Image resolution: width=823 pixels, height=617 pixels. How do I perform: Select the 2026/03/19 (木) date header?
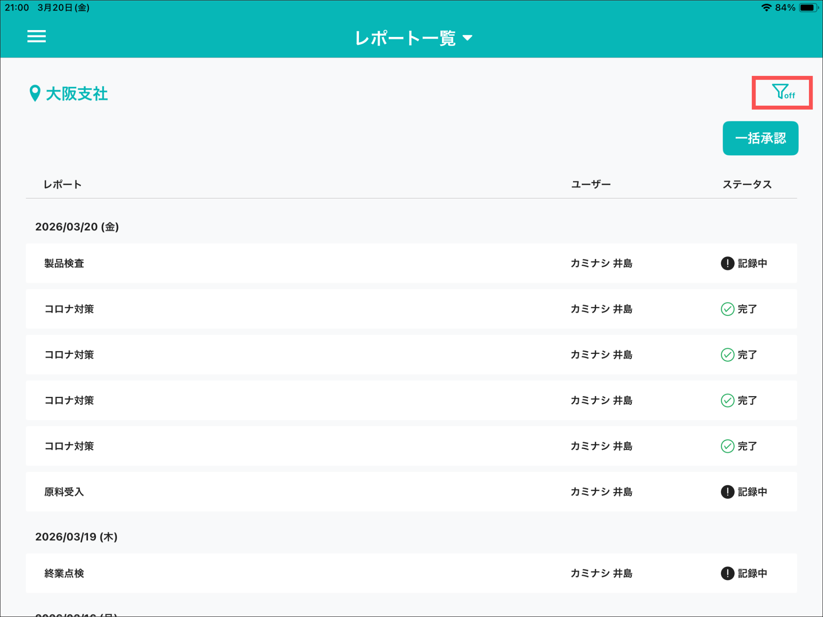coord(76,537)
